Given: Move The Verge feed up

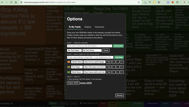Looking at the screenshot, I should 114,67.
